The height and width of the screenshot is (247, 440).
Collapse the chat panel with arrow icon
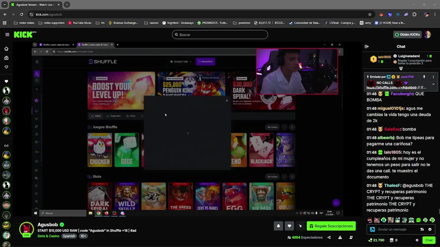(366, 46)
